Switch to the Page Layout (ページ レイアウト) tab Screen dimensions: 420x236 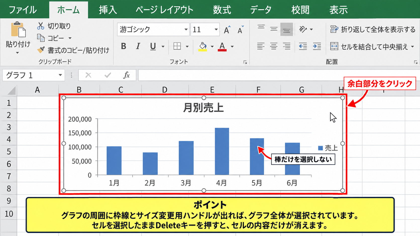pos(165,10)
